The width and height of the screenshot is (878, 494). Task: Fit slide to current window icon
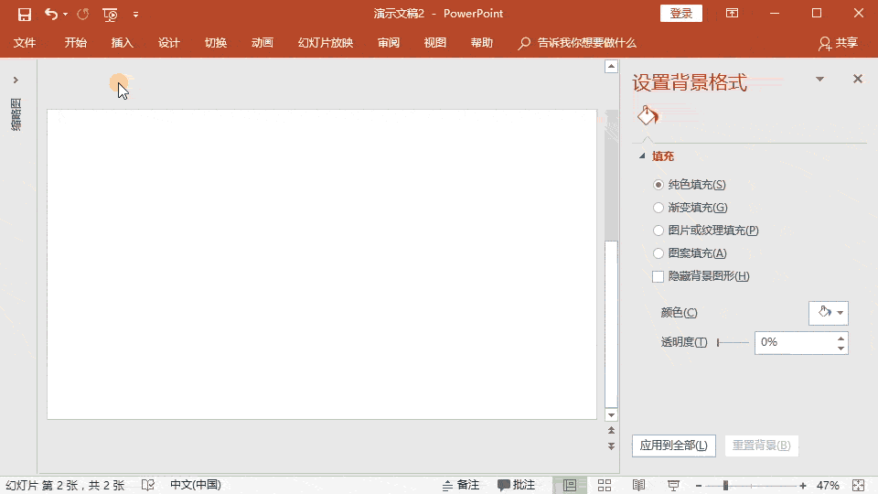click(859, 486)
